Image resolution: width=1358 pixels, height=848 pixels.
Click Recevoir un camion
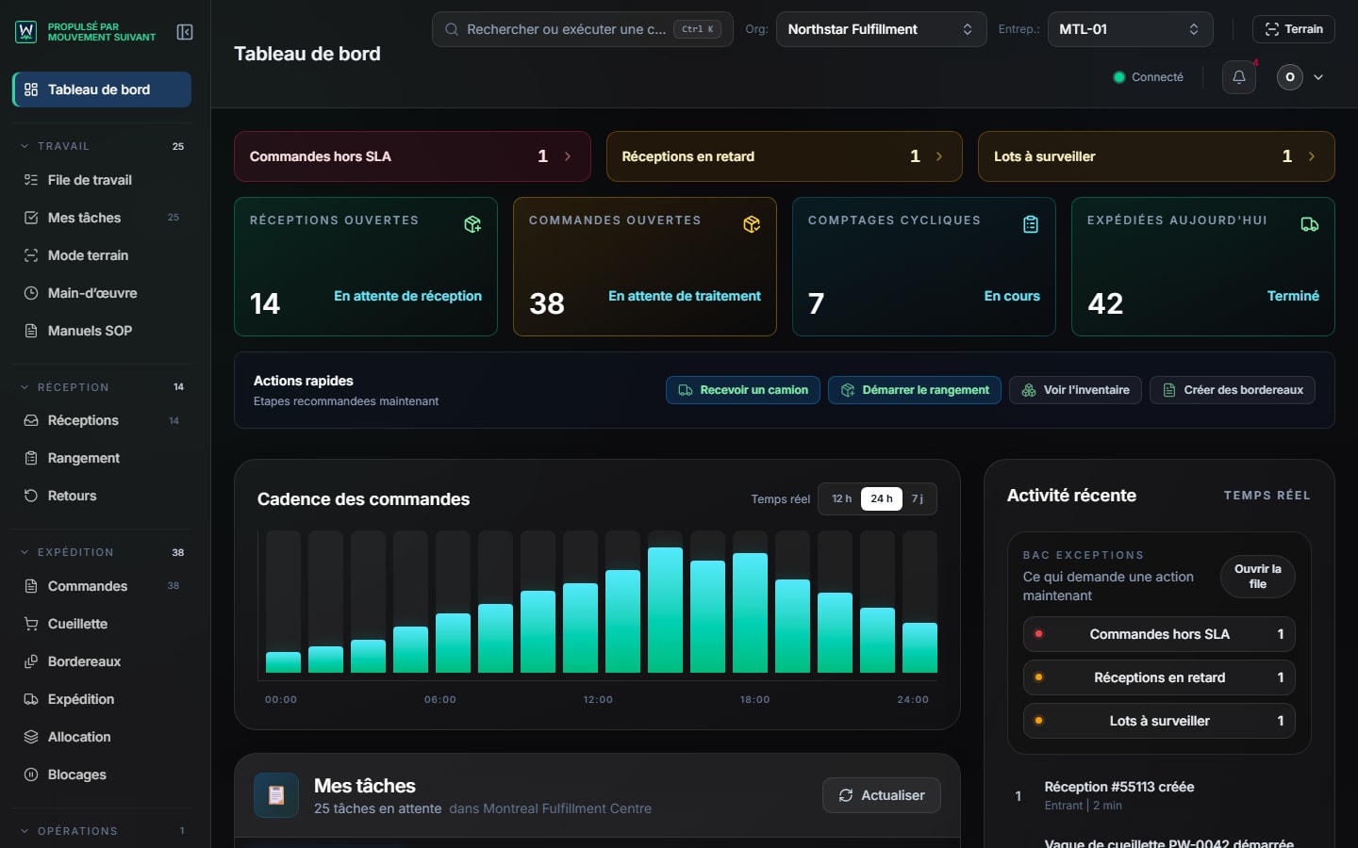tap(743, 390)
